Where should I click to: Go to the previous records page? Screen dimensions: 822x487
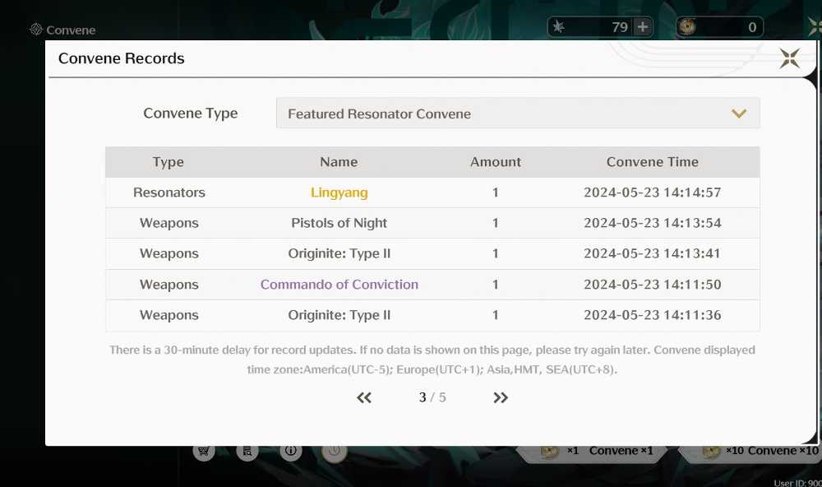coord(364,398)
